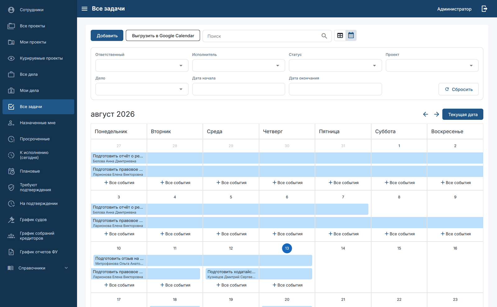Viewport: 497px width, 307px height.
Task: Open График судов menu item
Action: (x=39, y=220)
